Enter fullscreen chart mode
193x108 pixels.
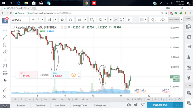pyautogui.click(x=122, y=20)
